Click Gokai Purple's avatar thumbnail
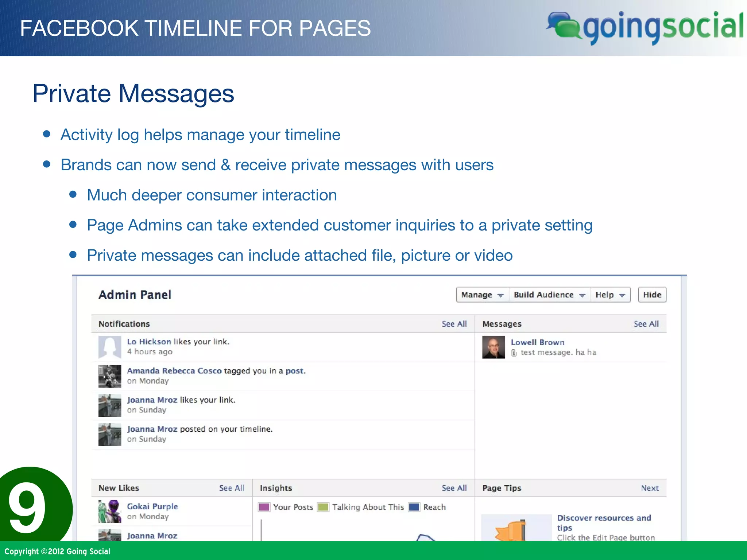The width and height of the screenshot is (747, 560). [110, 511]
